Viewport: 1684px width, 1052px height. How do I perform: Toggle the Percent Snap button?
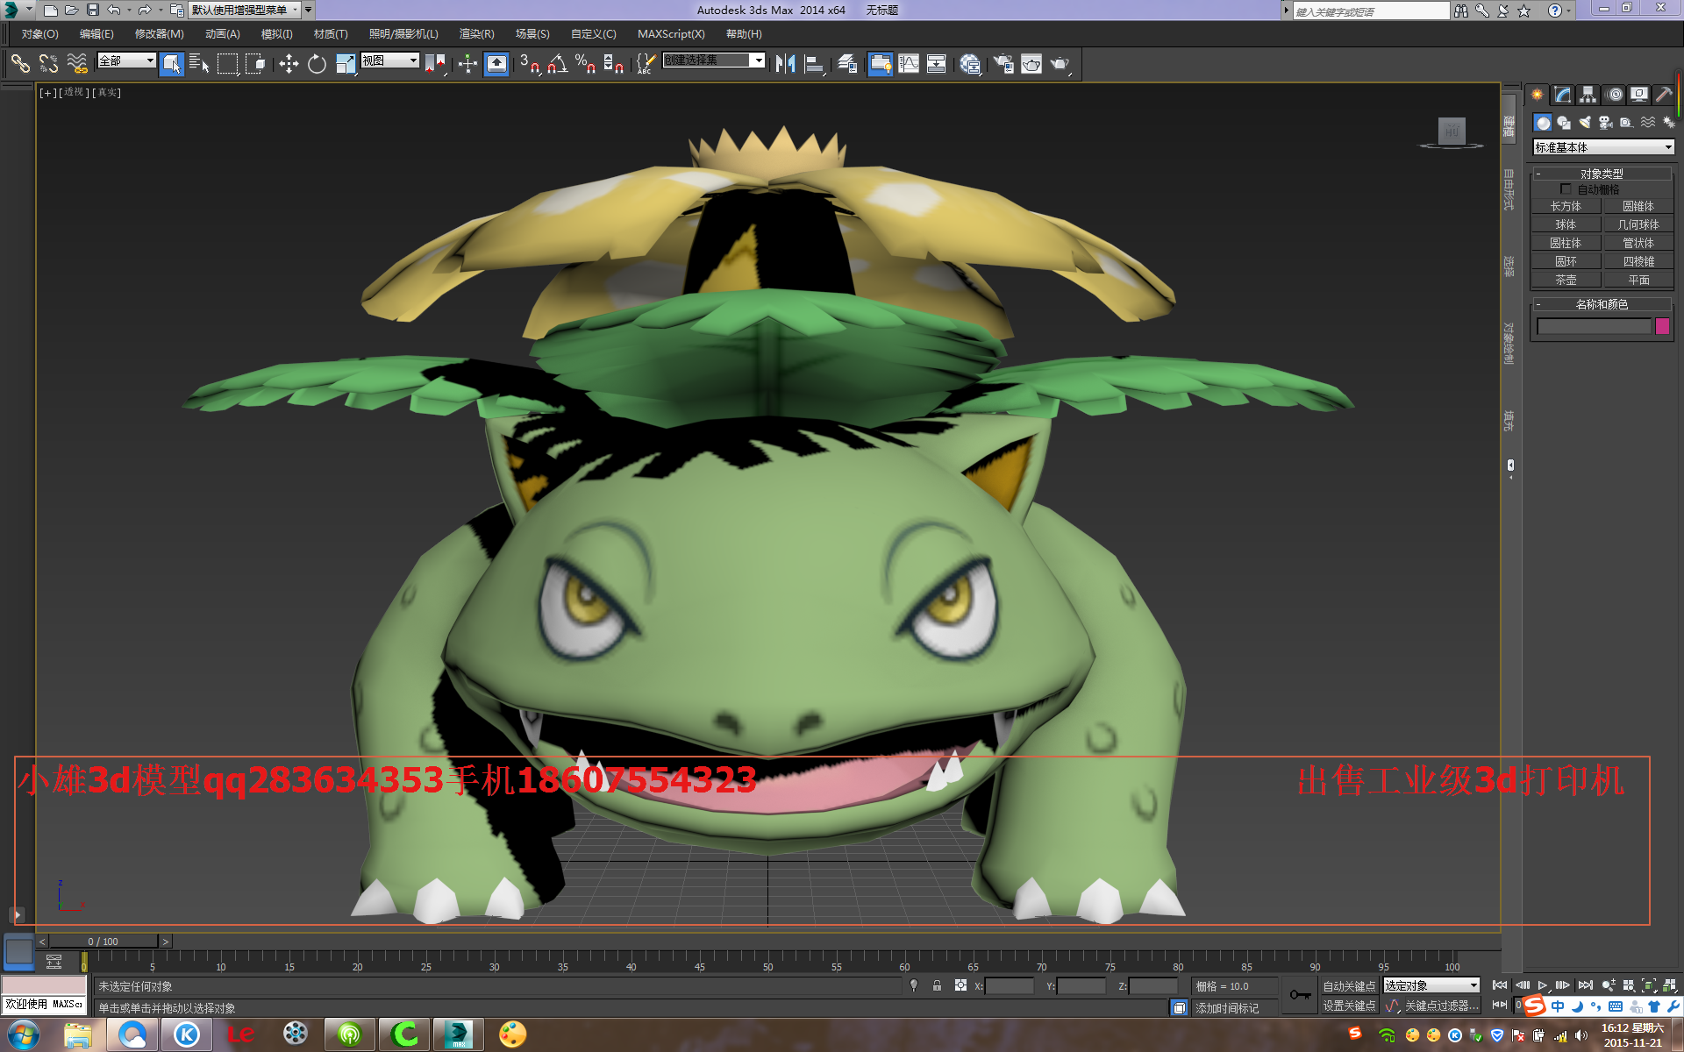pos(586,63)
